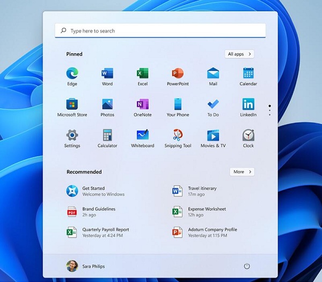Start PowerPoint from pinned apps

point(178,76)
